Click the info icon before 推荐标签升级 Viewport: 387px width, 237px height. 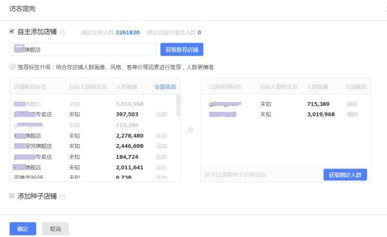point(13,67)
